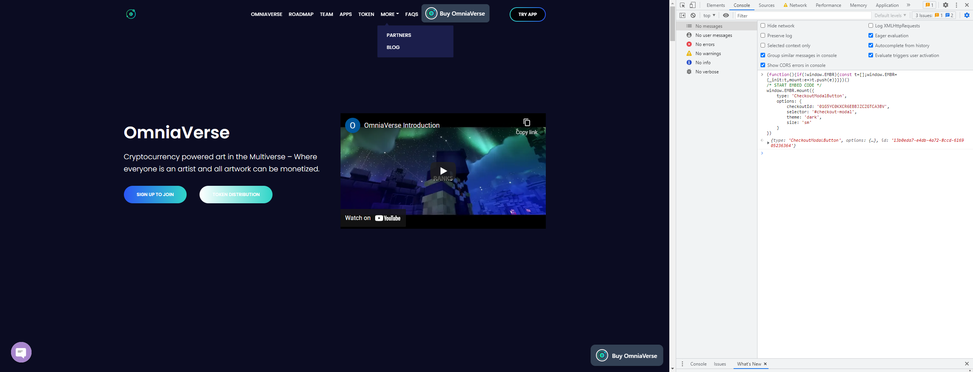
Task: Click the floating bottom Buy OmniaVerse button
Action: [627, 355]
